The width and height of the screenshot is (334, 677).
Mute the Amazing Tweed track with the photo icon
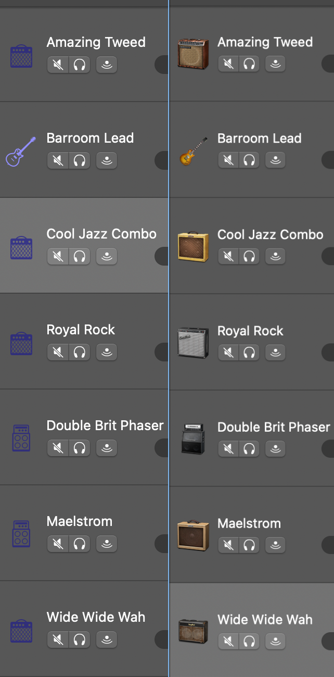click(228, 64)
